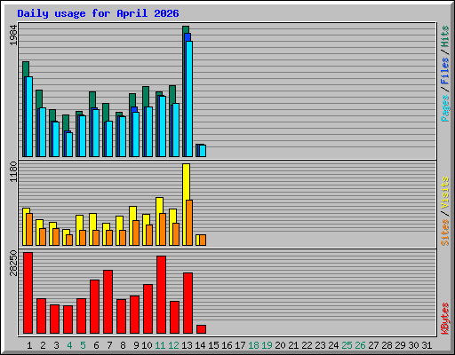455x355 pixels.
Task: Click day 30 on the date axis
Action: [x=413, y=345]
